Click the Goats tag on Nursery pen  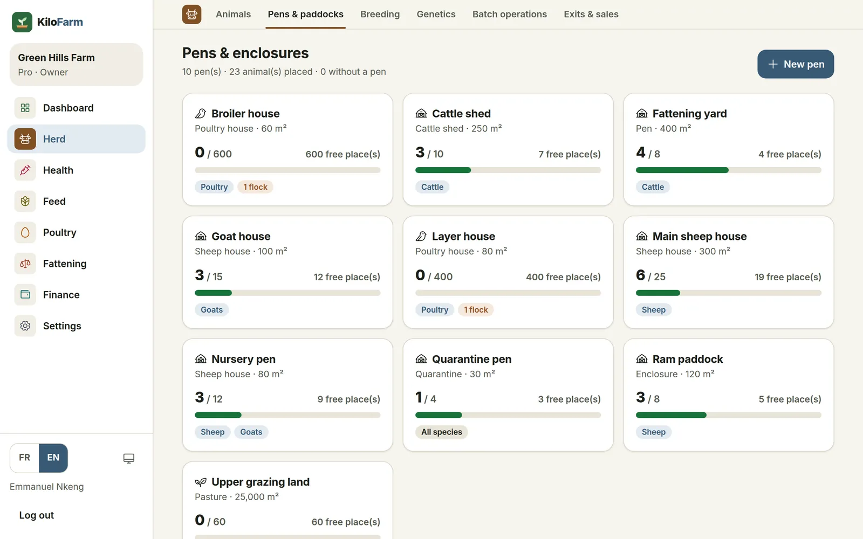(251, 432)
